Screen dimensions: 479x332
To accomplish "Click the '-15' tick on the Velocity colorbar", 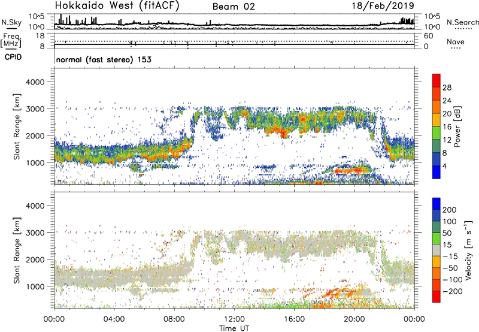I will 450,256.
